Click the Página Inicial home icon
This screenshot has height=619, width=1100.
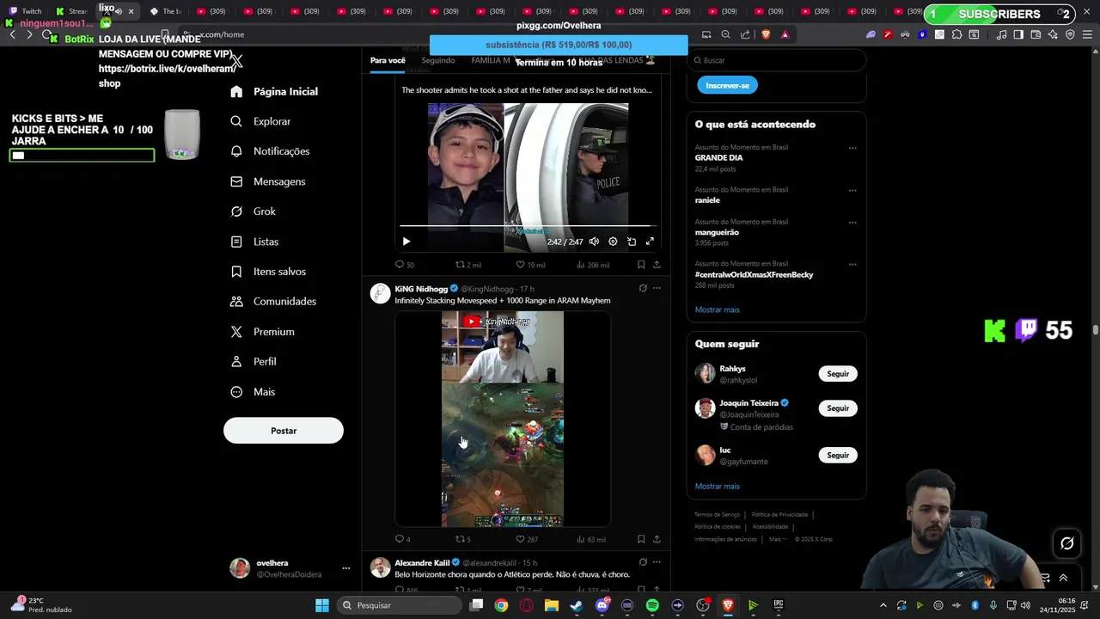point(236,91)
